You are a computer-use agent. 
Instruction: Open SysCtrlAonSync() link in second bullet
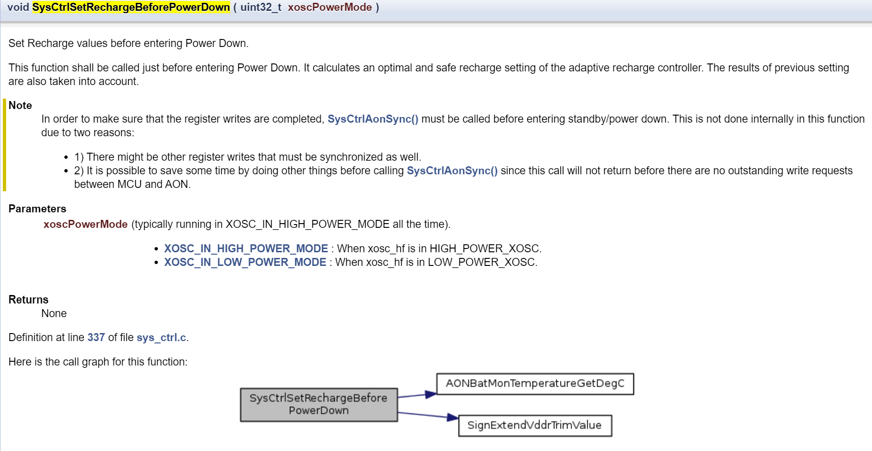point(452,171)
